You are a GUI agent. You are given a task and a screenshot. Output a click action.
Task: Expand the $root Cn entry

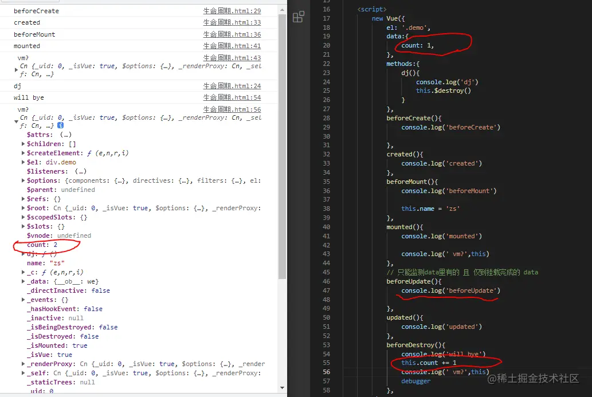pos(23,208)
